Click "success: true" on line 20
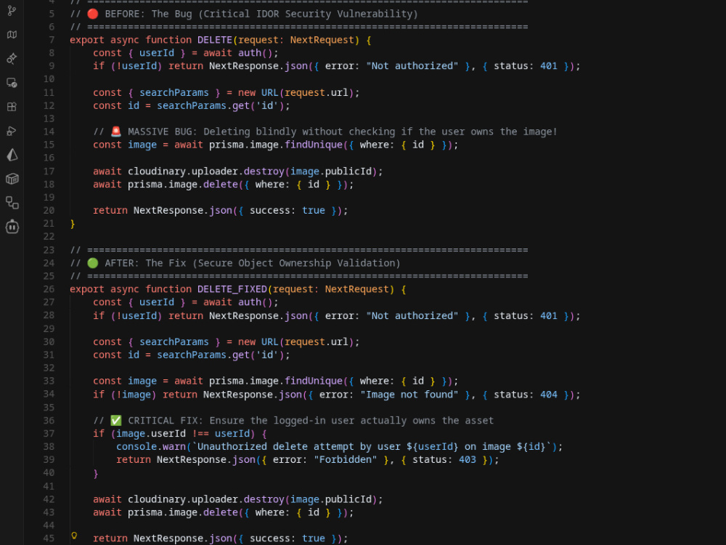Screen dimensions: 726x545 coord(287,211)
